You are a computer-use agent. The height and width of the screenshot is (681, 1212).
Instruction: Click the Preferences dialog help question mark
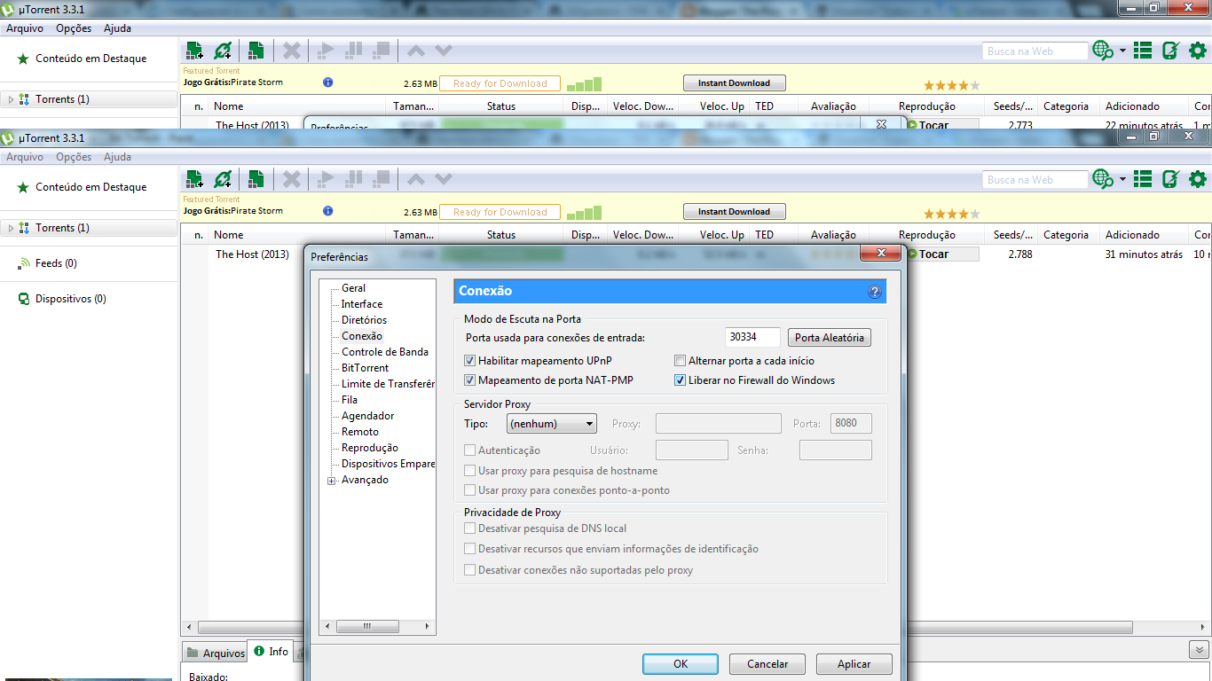(874, 292)
